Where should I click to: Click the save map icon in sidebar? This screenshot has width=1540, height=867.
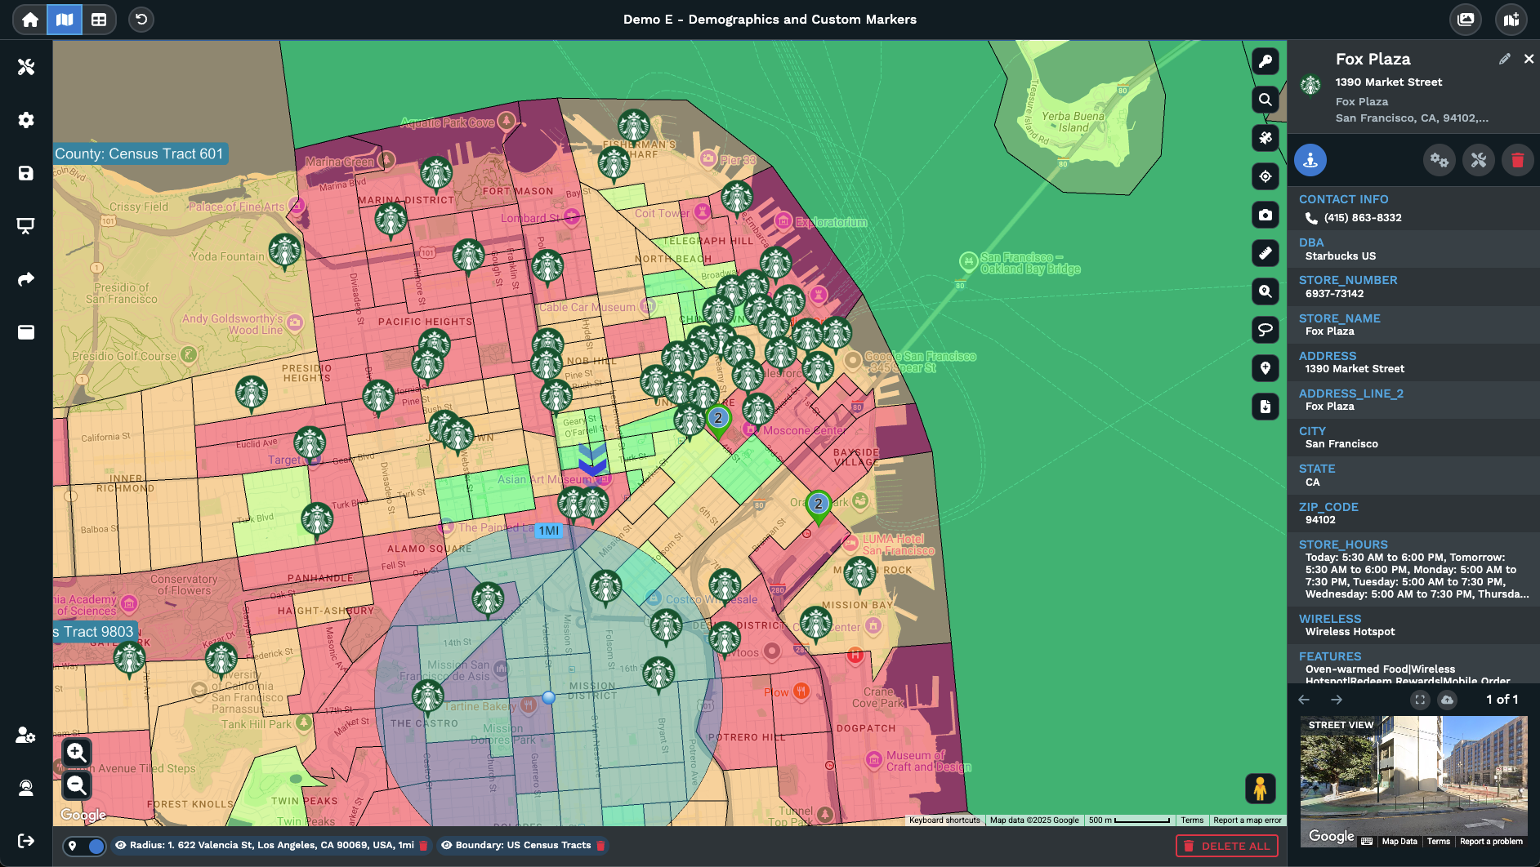[x=26, y=173]
